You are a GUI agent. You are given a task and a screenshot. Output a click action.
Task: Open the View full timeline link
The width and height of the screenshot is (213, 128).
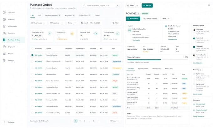tap(198, 63)
